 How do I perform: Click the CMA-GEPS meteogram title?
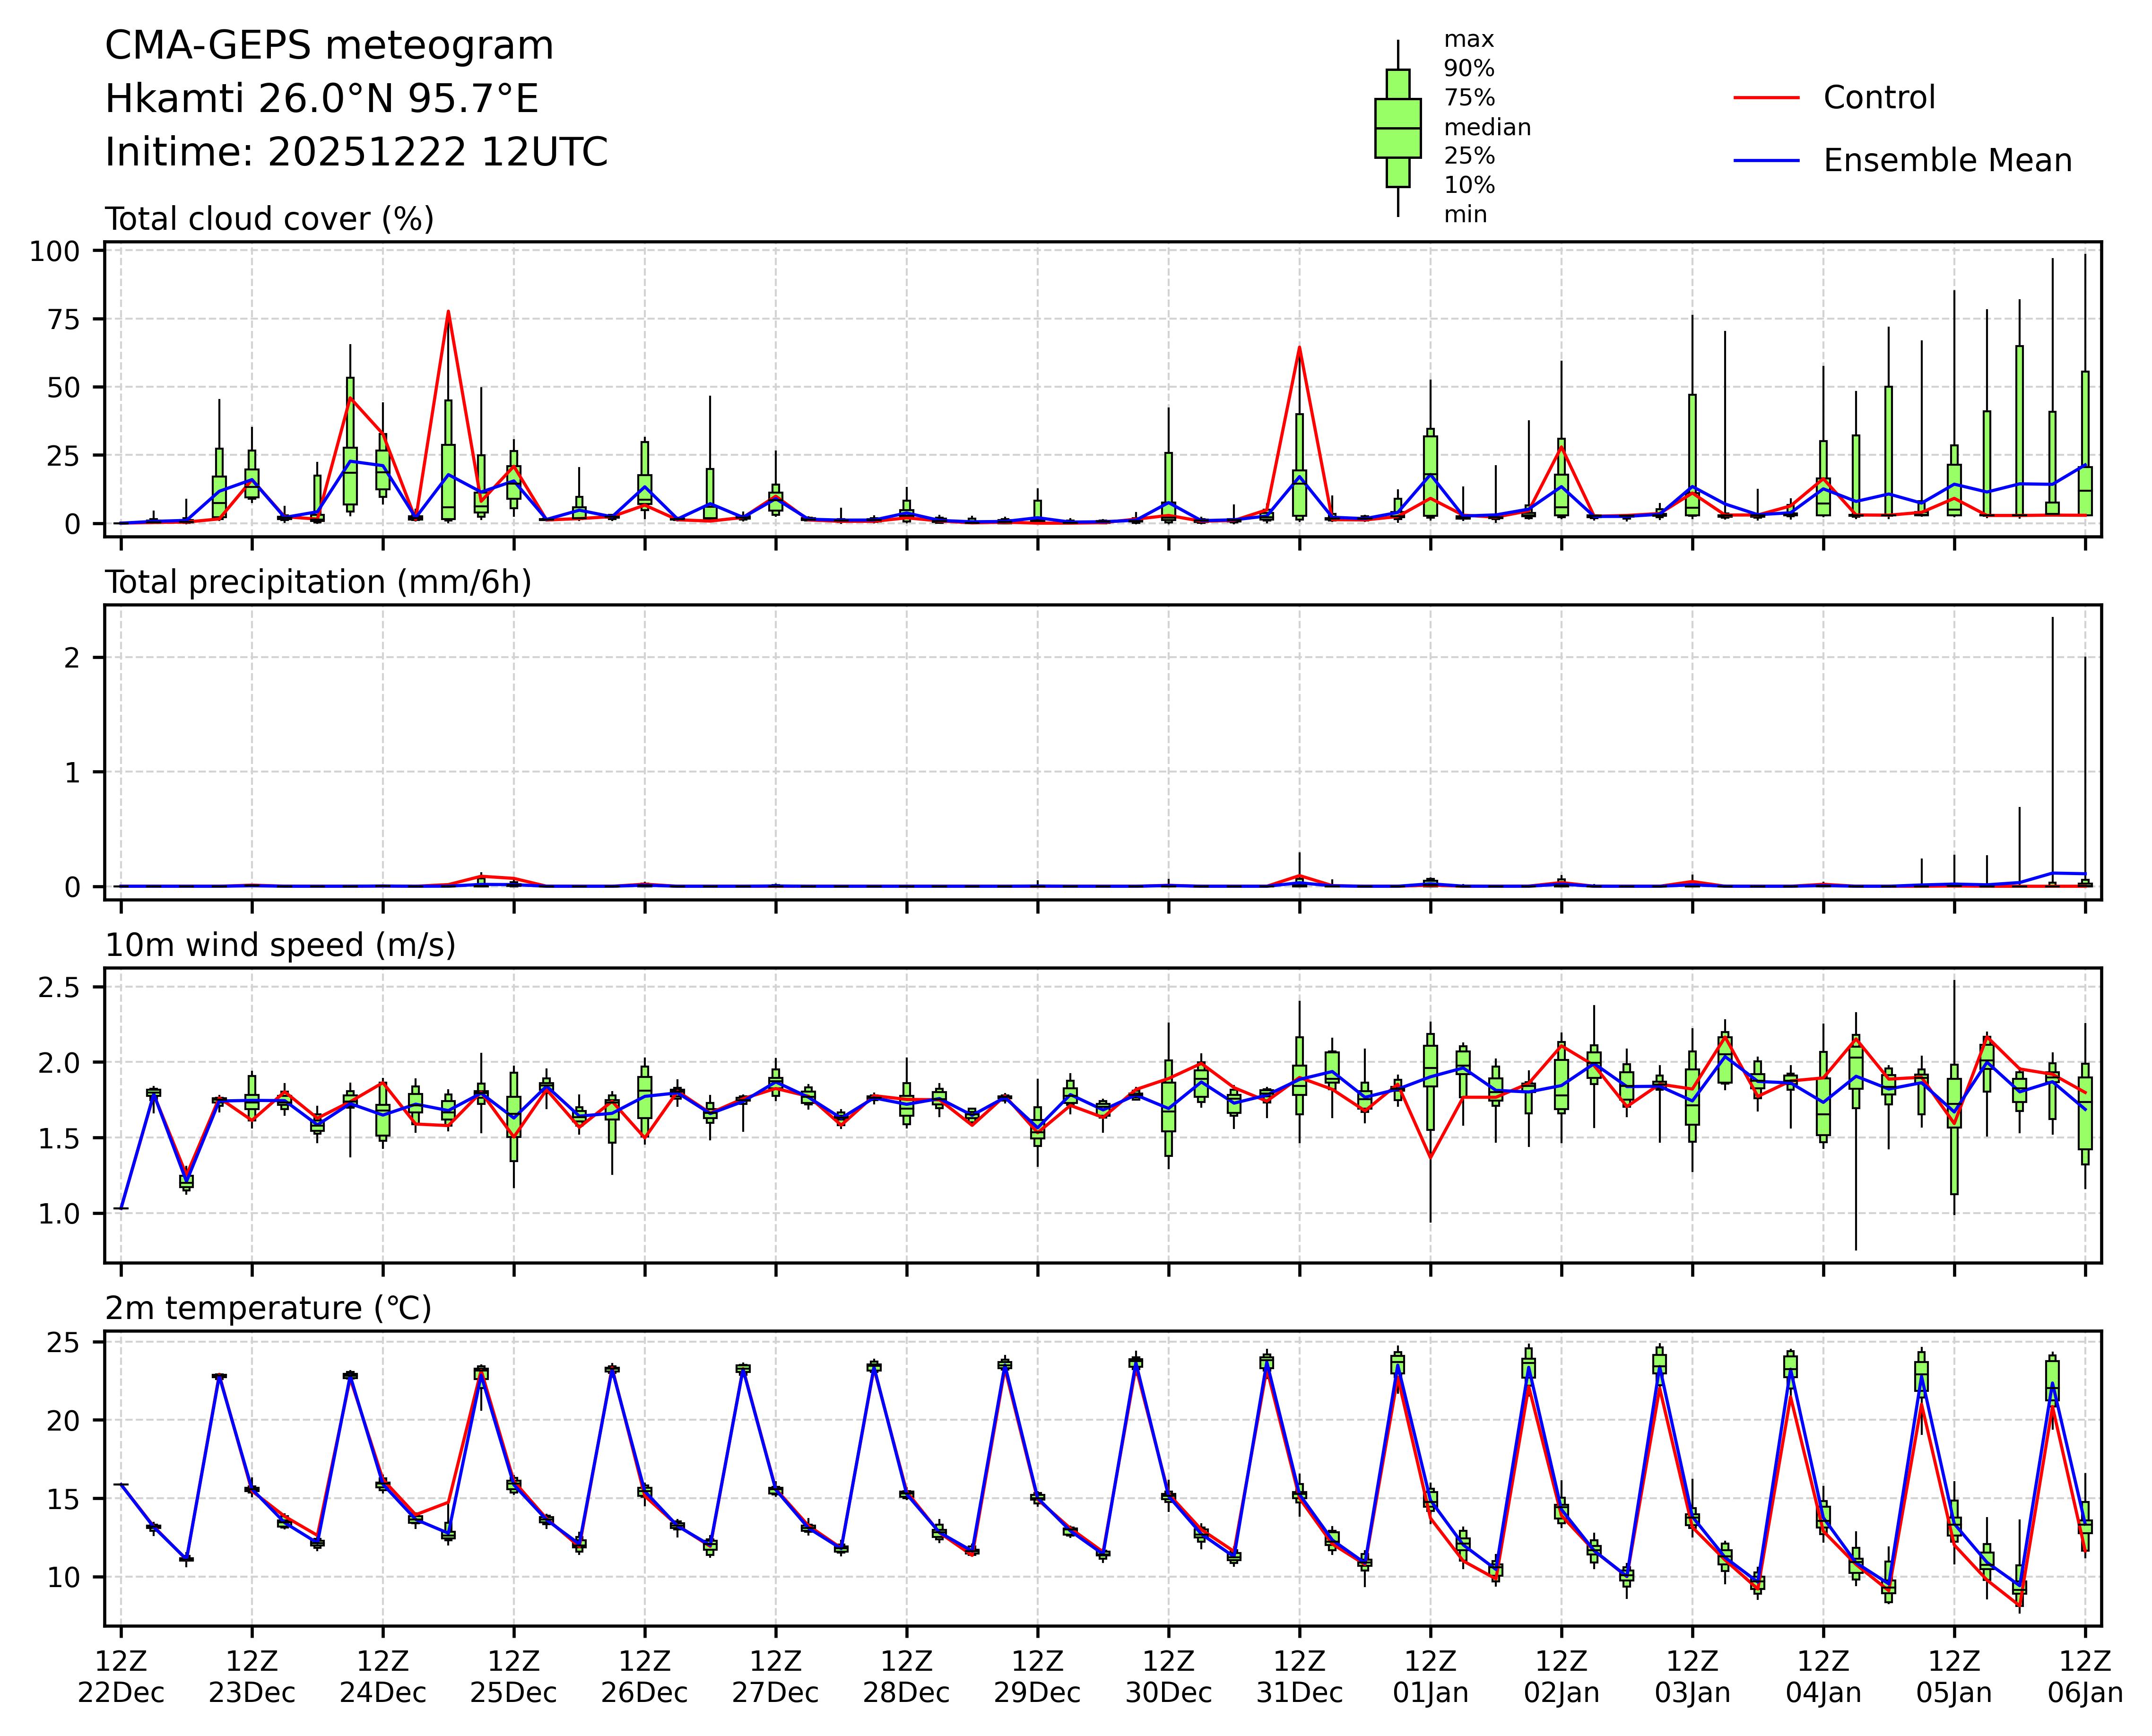[x=329, y=46]
